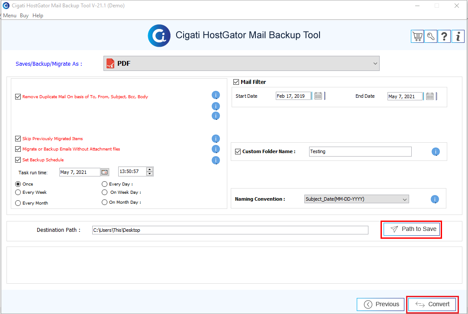The width and height of the screenshot is (468, 314).
Task: Click info icon beside Remove Duplicate Mail
Action: [216, 95]
